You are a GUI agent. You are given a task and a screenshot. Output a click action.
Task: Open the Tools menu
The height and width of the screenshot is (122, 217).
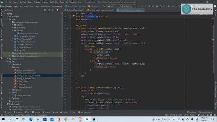[x=62, y=2]
